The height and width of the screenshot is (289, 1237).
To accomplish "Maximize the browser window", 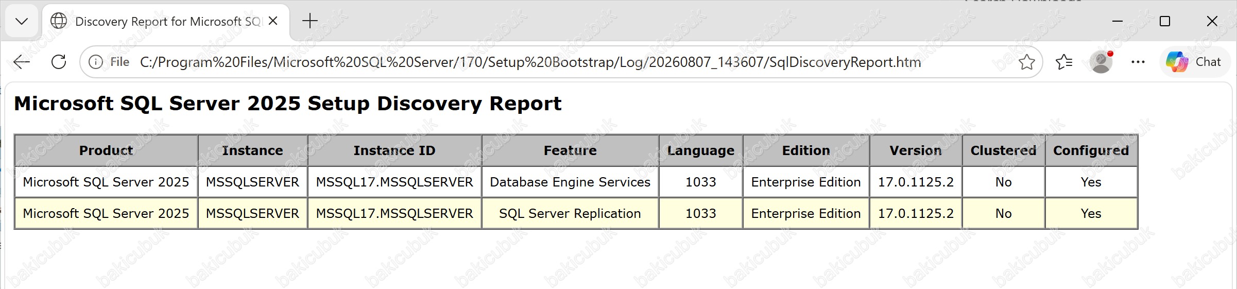I will pos(1165,21).
